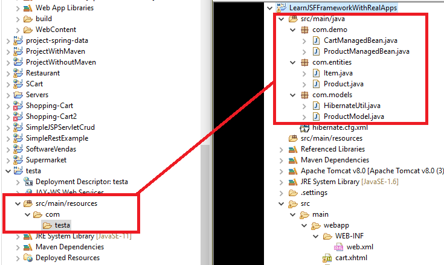Click the Restaurant project icon
Viewport: 444px width, 265px height.
(18, 73)
